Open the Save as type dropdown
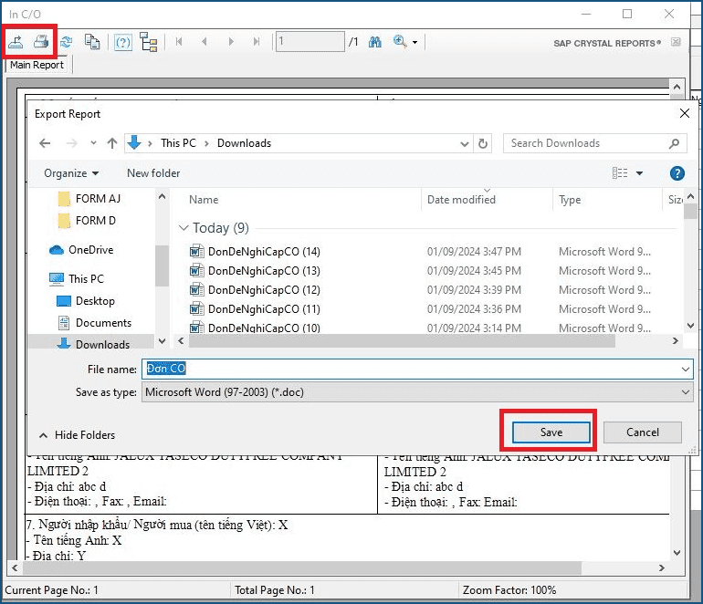This screenshot has height=604, width=703. tap(417, 392)
